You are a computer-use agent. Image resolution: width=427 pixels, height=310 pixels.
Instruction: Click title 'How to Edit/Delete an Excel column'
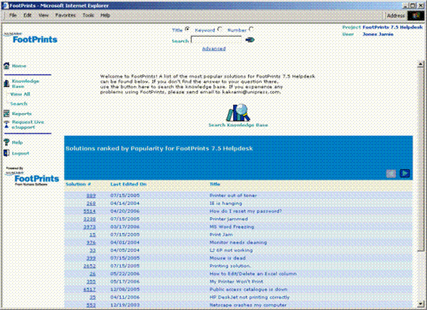tap(253, 274)
